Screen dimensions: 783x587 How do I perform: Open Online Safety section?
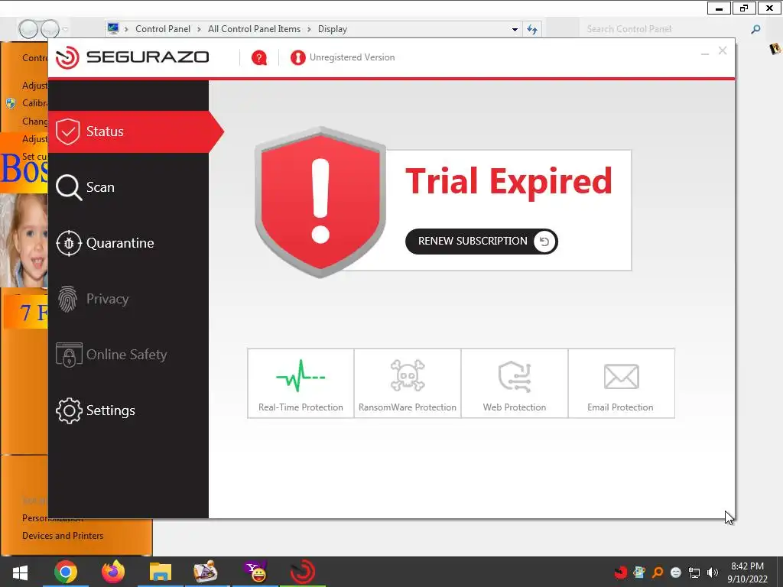(x=128, y=355)
